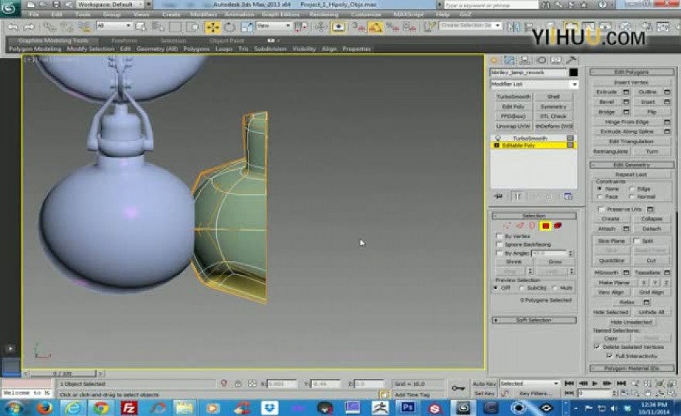Click the black object color swatch
This screenshot has width=681, height=416.
coord(573,72)
